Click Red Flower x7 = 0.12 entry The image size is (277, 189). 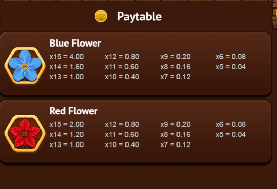tap(175, 145)
